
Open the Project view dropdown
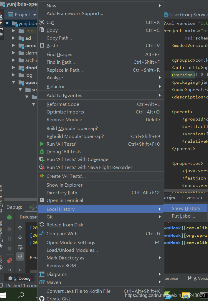click(x=35, y=15)
